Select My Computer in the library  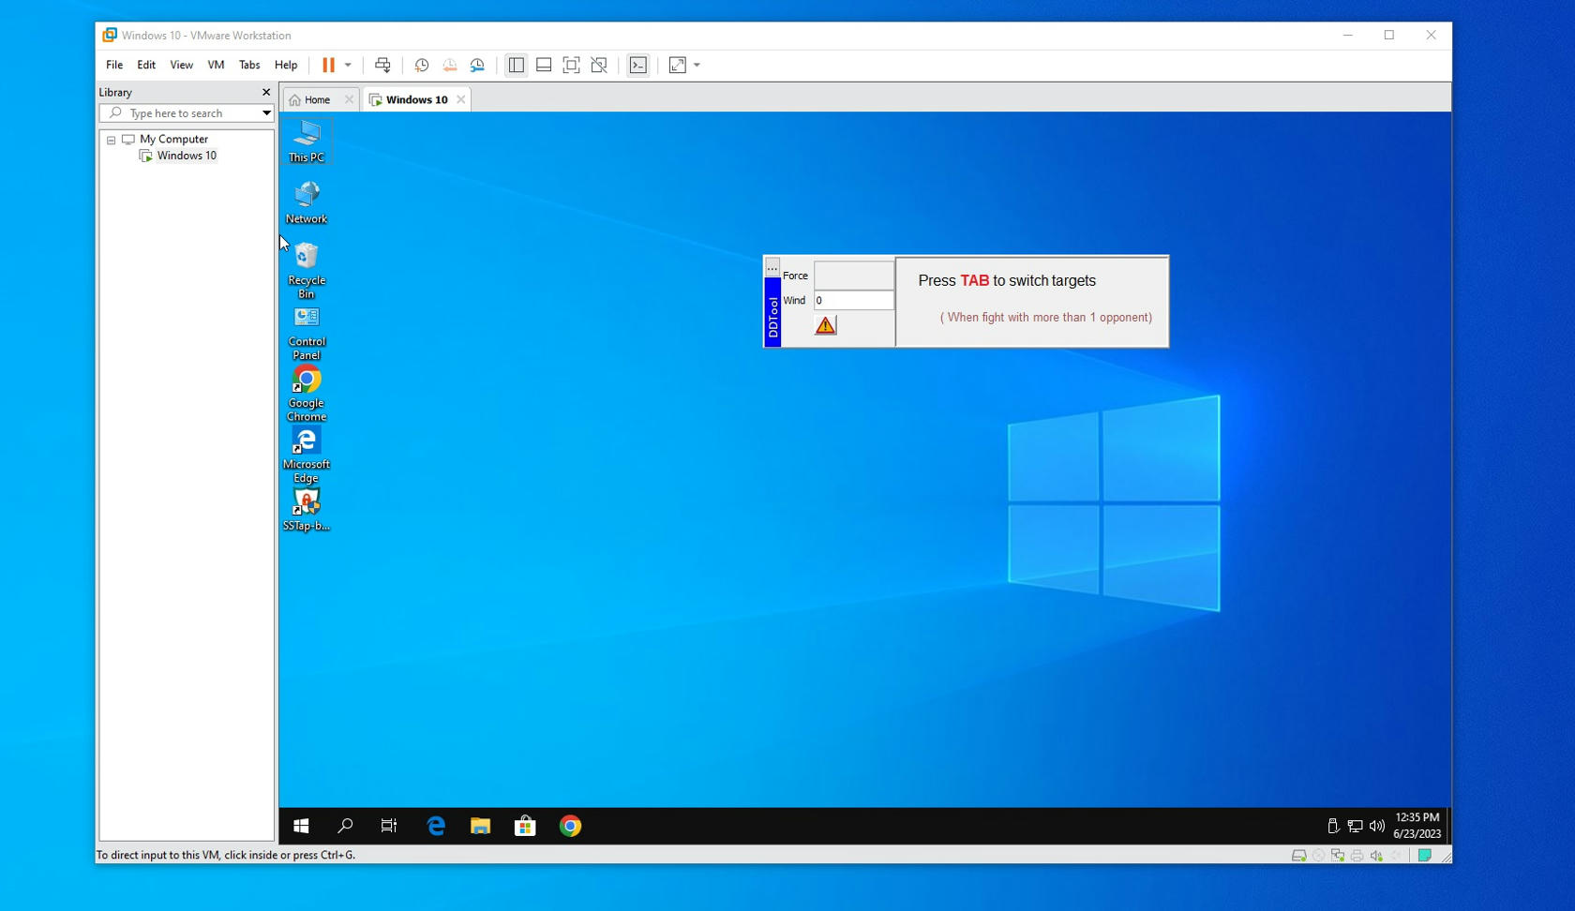pos(173,139)
